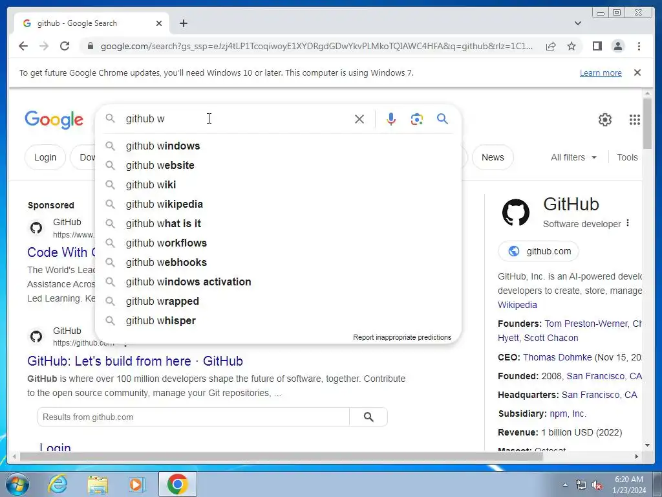Click the GitHub octocat panel logo

[515, 212]
